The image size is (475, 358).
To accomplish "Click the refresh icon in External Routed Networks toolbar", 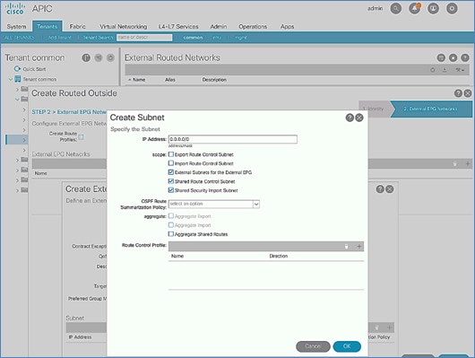I will coord(433,70).
